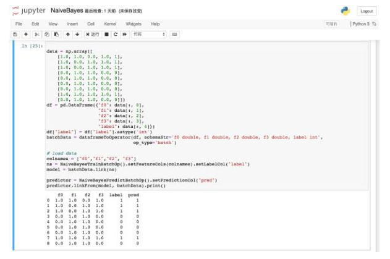This screenshot has width=390, height=259.
Task: Open the Widgets menu
Action: coord(134,24)
